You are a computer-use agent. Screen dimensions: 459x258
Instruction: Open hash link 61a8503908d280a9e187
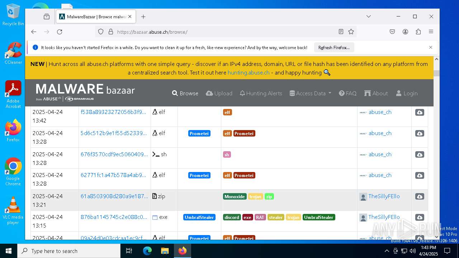[x=114, y=196]
